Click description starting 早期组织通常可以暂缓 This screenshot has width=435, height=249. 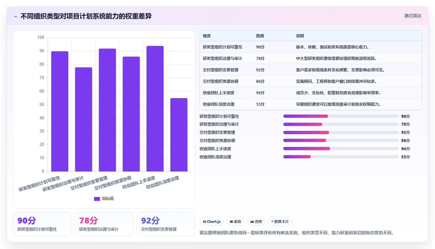(339, 104)
